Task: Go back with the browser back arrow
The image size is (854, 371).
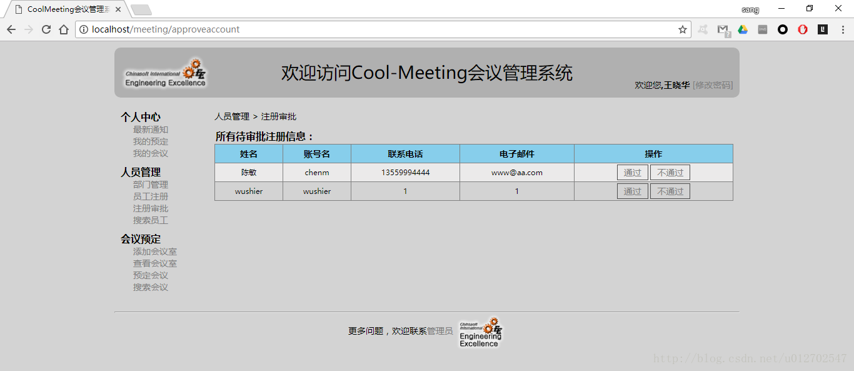Action: (11, 29)
